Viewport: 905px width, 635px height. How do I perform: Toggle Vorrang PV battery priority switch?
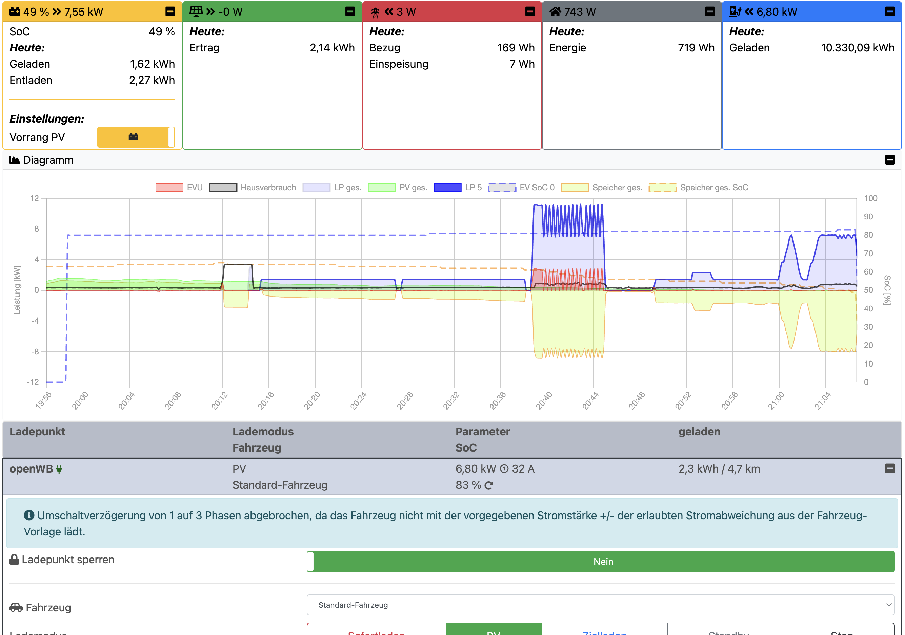pos(136,137)
